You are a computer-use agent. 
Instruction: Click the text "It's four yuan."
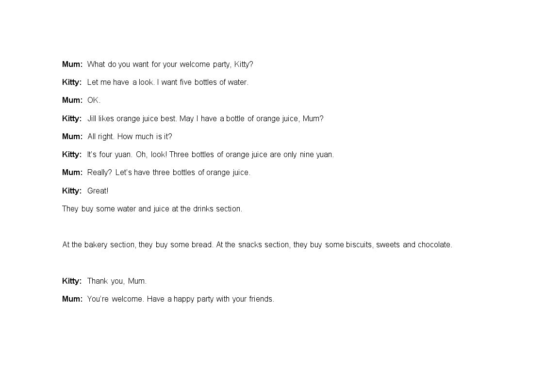point(110,155)
